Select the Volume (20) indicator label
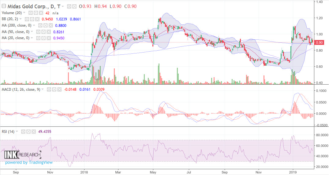Screen dimensions: 329x175 12,13
